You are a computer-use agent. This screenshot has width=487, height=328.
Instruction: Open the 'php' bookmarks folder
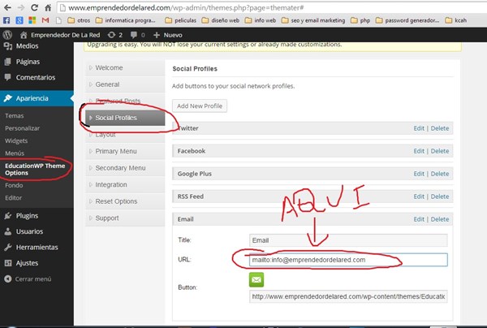point(360,20)
